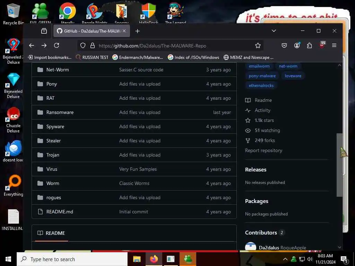
Task: Bookmark this page with the star
Action: 258,45
